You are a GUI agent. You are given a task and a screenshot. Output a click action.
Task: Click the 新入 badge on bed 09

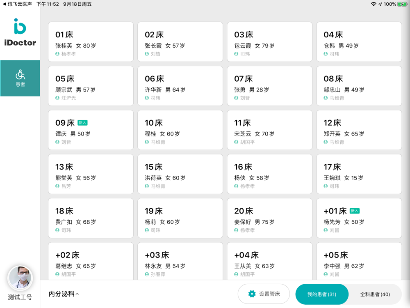tap(82, 123)
